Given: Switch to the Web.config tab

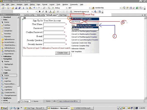Looking at the screenshot, I should pyautogui.click(x=41, y=15).
